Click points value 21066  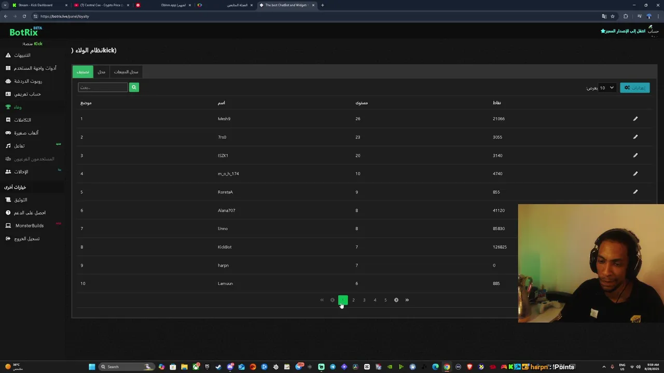coord(499,119)
